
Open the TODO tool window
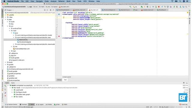coord(64,104)
